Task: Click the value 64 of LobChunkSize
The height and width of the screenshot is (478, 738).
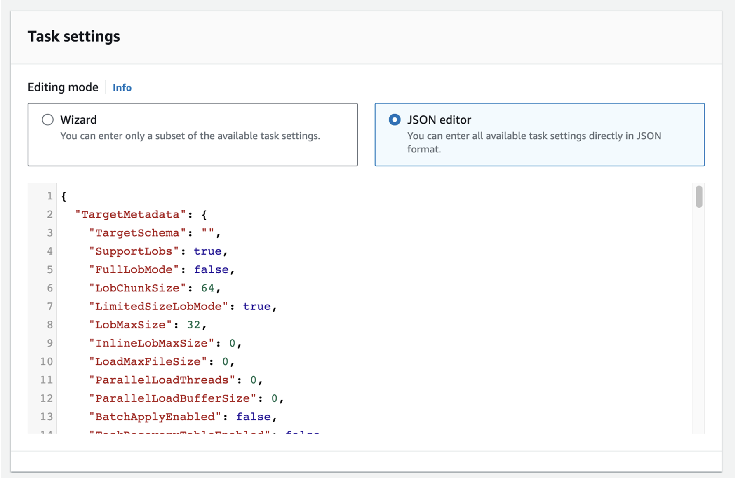Action: click(208, 288)
